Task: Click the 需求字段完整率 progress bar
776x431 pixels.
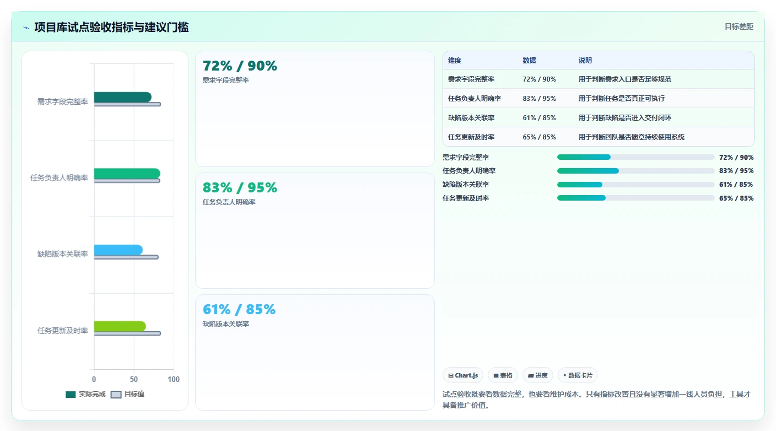Action: [x=635, y=157]
